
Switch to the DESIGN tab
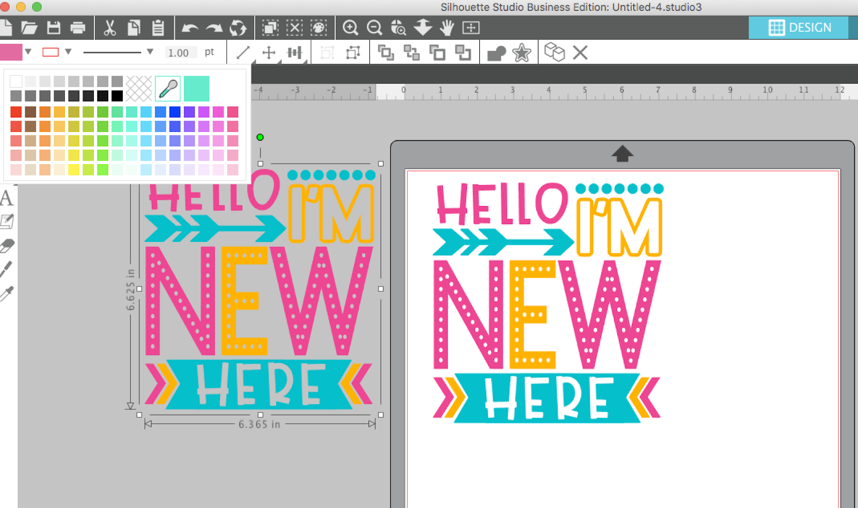799,28
